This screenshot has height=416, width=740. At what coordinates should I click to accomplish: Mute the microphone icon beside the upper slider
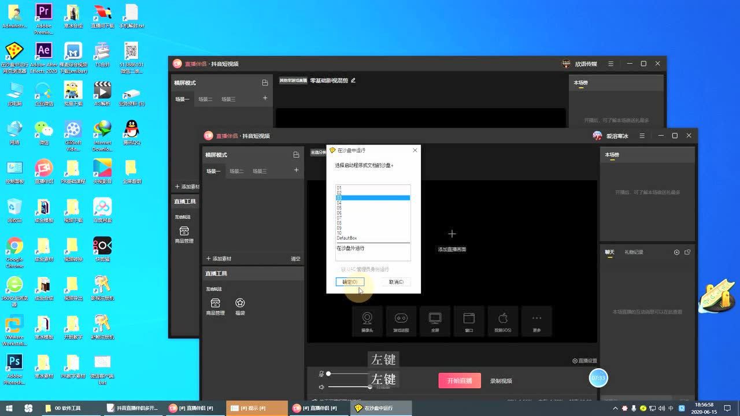click(x=321, y=374)
